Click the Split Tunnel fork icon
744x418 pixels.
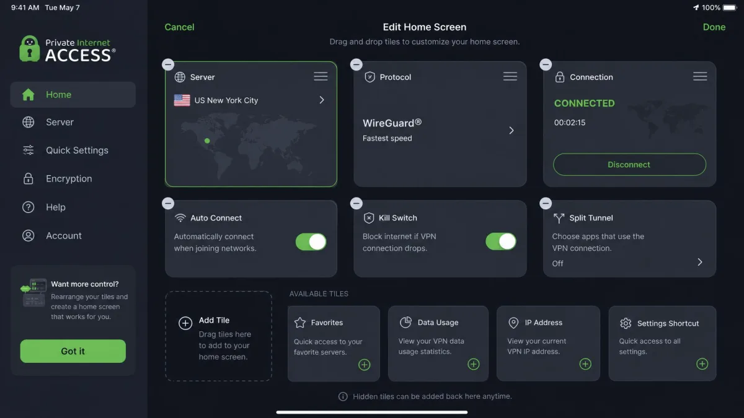coord(559,218)
